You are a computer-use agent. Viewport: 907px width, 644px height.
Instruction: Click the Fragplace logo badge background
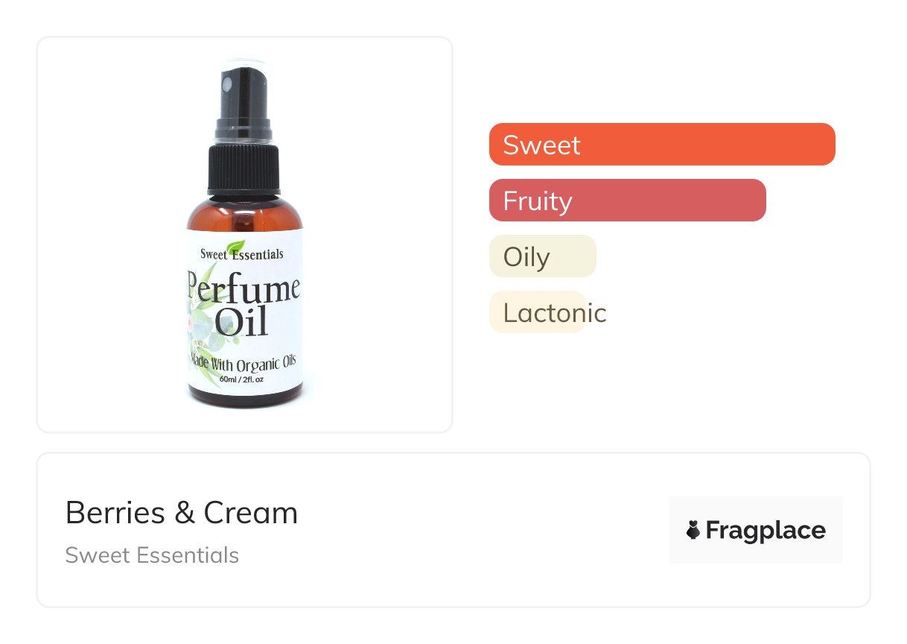click(756, 530)
